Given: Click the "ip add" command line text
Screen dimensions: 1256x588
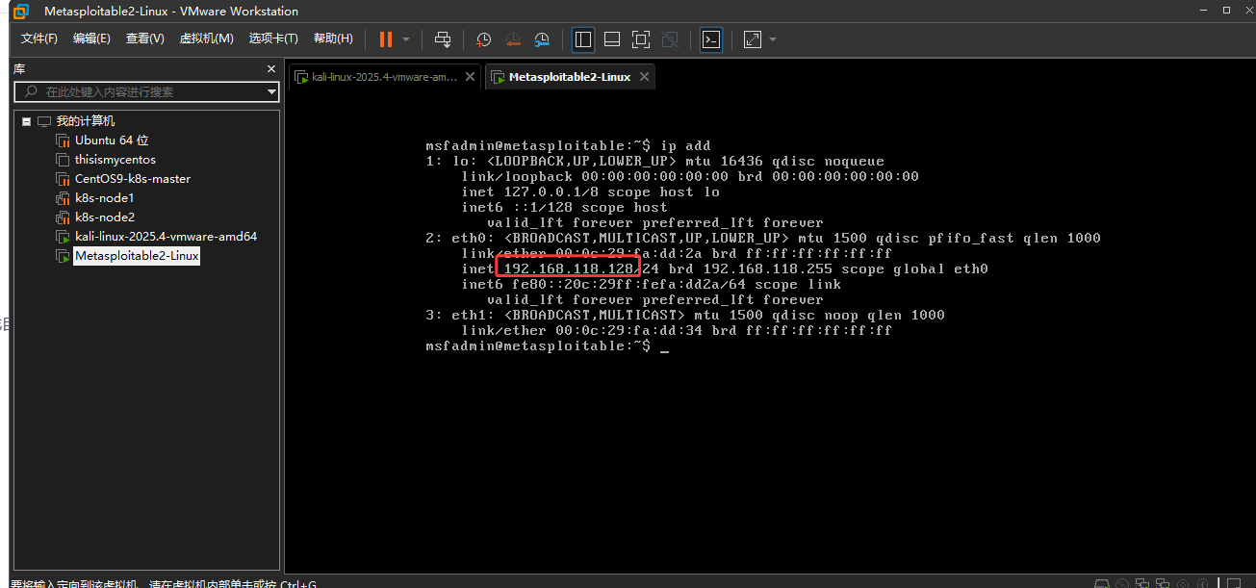Looking at the screenshot, I should (685, 146).
